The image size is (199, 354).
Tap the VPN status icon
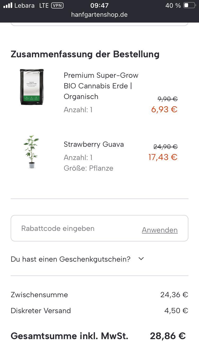coord(57,5)
